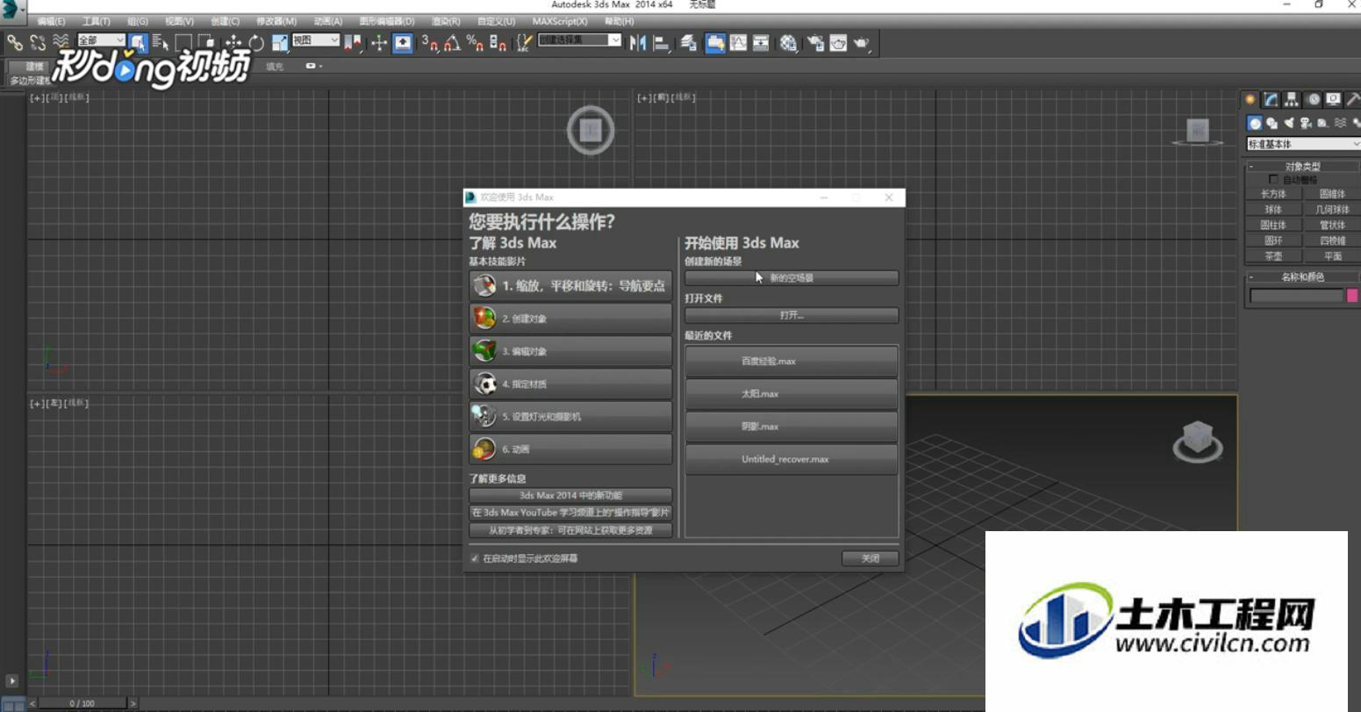
Task: Switch to the Motion command panel tab
Action: [1313, 99]
